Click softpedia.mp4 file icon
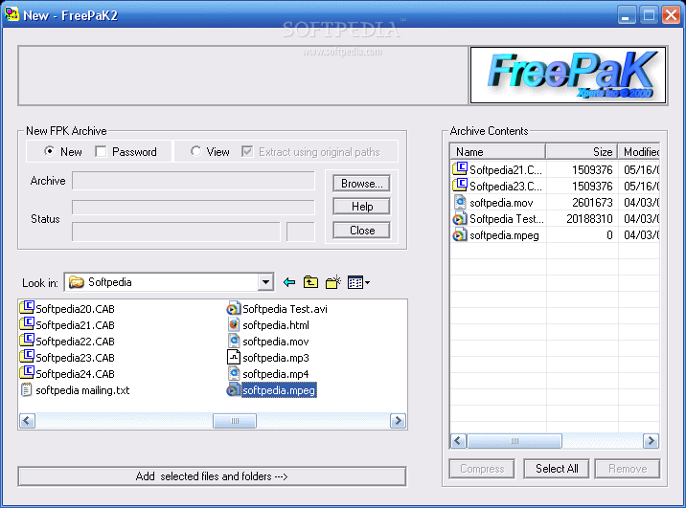Image resolution: width=686 pixels, height=508 pixels. pyautogui.click(x=234, y=373)
